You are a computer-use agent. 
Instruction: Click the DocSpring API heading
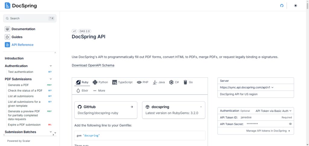[88, 37]
